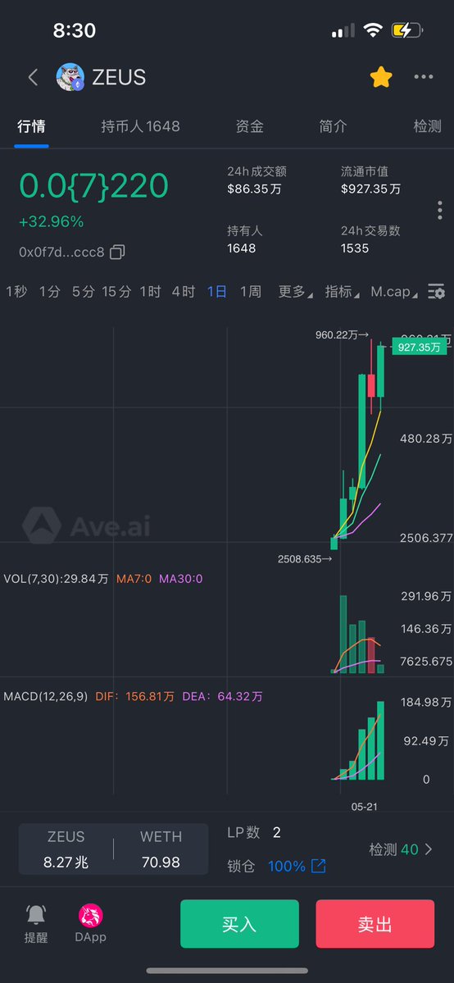Screen dimensions: 454x983
Task: Tap the green 买入 buy button
Action: [x=239, y=924]
